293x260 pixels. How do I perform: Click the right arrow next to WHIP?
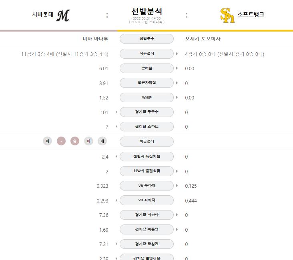(177, 97)
